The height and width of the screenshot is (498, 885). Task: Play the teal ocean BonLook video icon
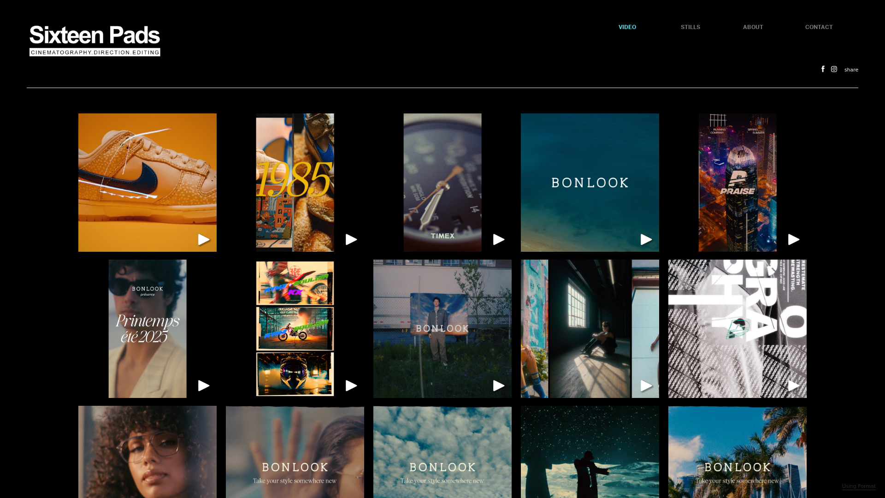646,239
